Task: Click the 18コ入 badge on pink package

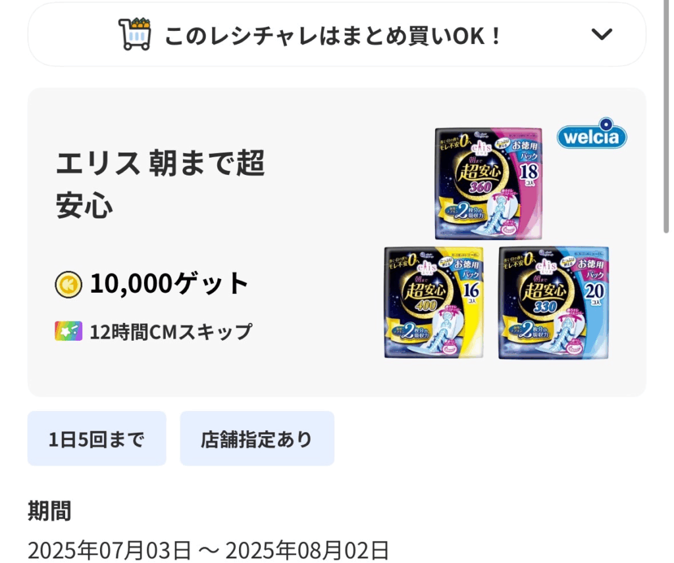Action: (529, 174)
